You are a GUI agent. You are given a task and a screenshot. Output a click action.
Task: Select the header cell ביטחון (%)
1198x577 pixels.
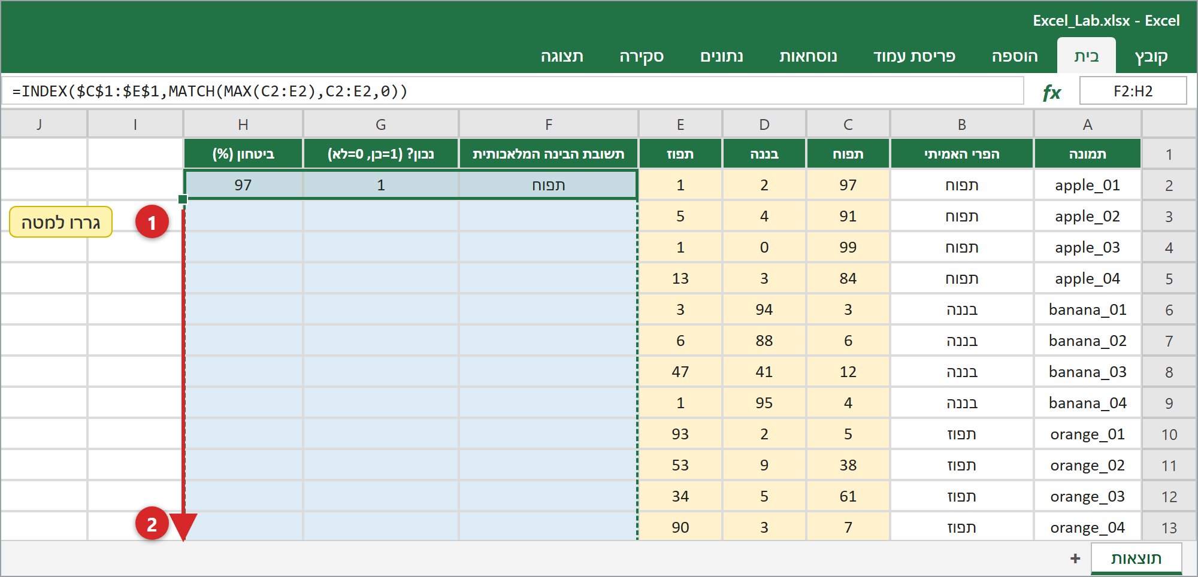pyautogui.click(x=243, y=154)
